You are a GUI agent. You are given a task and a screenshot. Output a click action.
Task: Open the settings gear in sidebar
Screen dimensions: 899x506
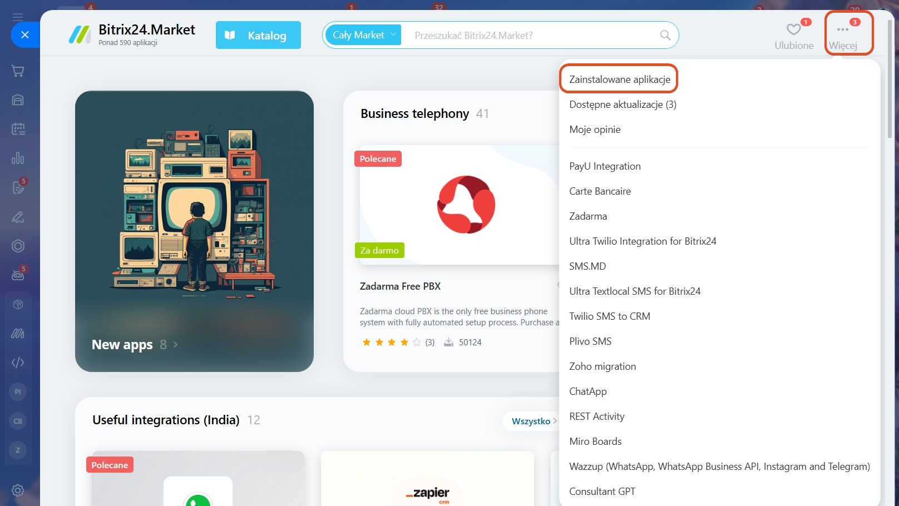coord(18,490)
